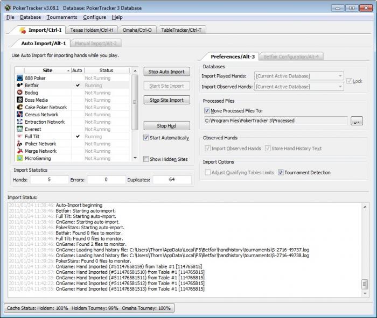The image size is (377, 318).
Task: Open the File menu
Action: [10, 17]
